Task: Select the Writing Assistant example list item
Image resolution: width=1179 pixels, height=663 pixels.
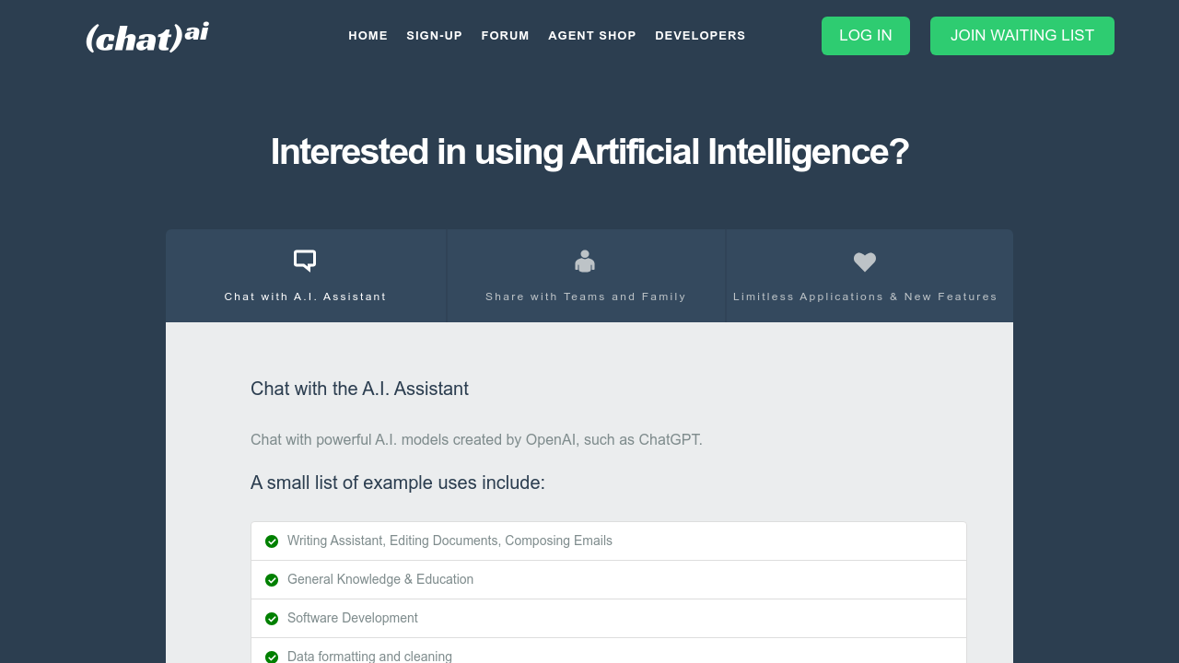Action: (x=608, y=541)
